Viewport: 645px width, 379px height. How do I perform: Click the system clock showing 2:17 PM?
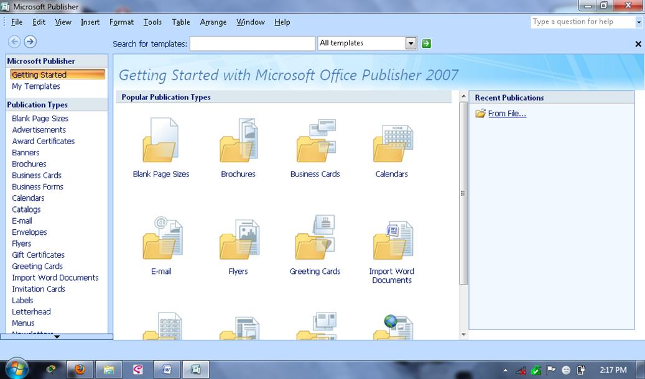click(x=613, y=370)
